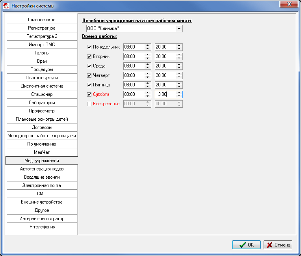Go to the Талоны settings
Viewport: 301px width, 256px height.
(x=42, y=53)
